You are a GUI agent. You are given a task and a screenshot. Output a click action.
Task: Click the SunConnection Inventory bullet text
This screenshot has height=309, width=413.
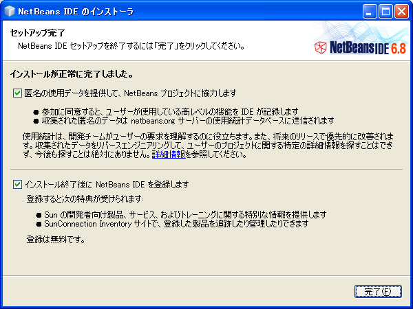click(x=176, y=224)
